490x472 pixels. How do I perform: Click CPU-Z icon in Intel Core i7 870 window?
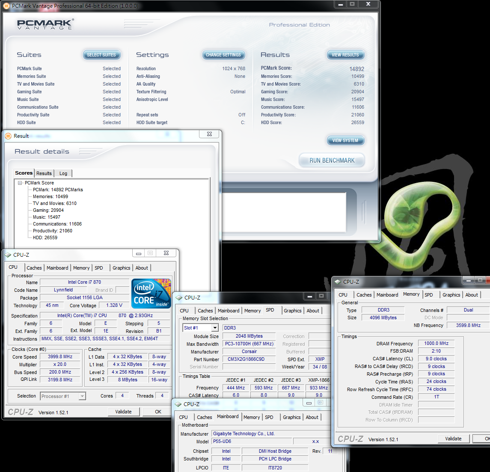(8, 255)
